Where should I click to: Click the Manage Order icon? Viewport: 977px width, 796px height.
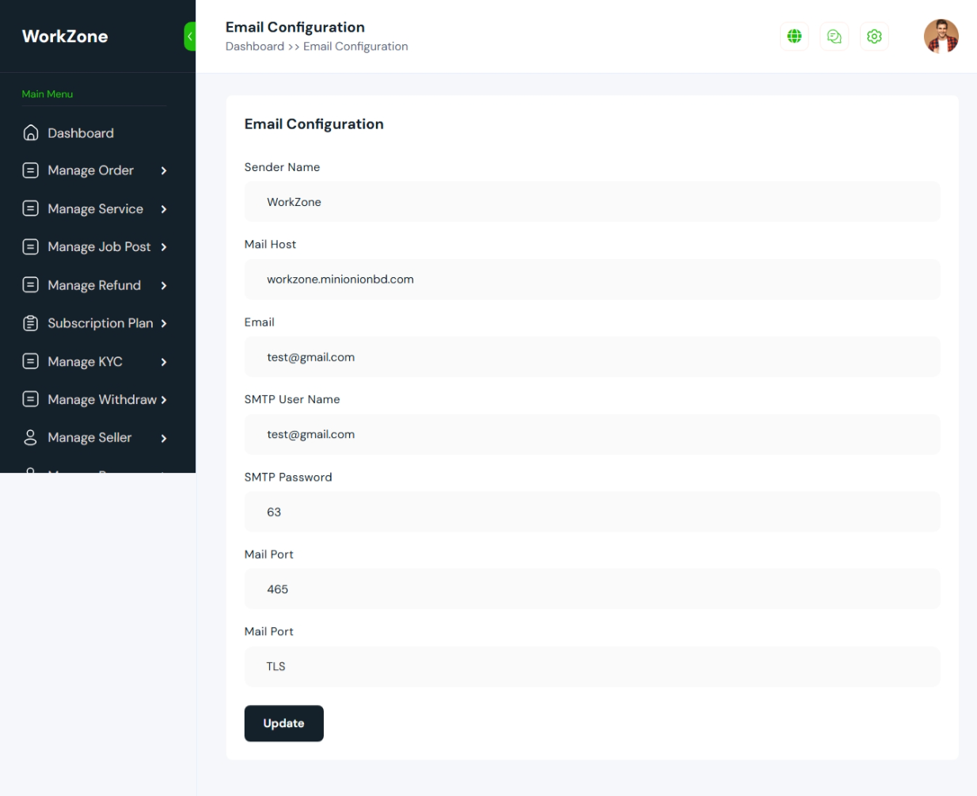(x=31, y=170)
